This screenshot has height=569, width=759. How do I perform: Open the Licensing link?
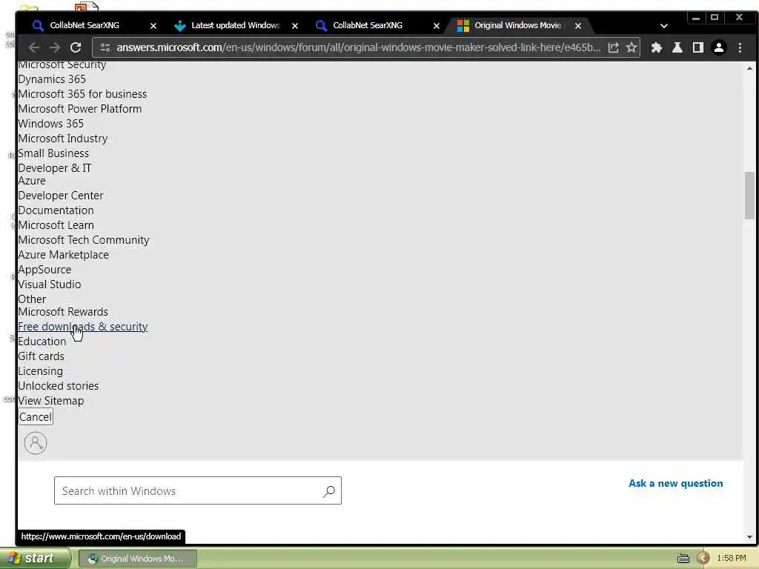point(40,371)
